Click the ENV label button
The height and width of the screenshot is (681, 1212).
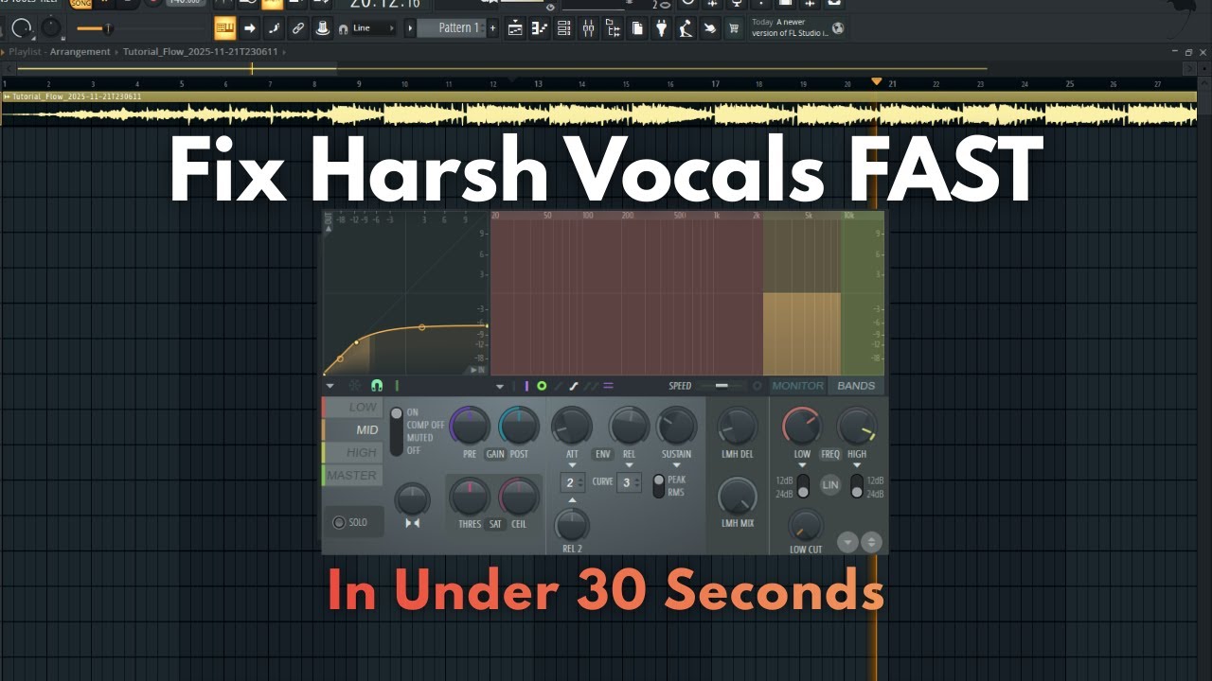601,454
